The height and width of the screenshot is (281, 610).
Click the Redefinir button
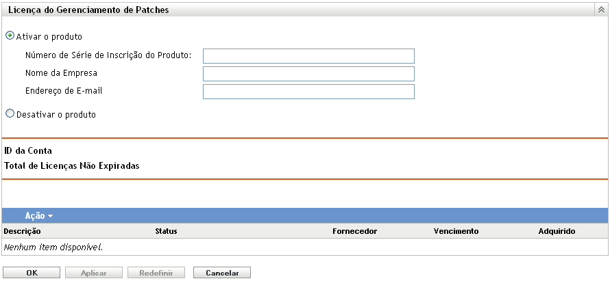click(x=156, y=273)
